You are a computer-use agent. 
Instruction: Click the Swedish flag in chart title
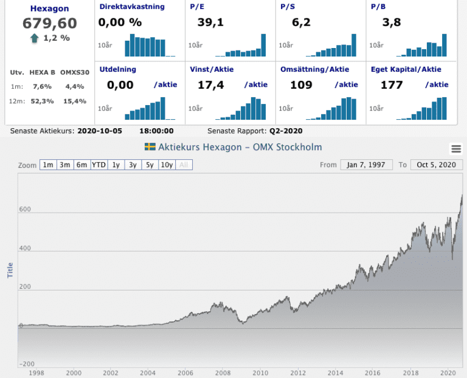(x=150, y=147)
